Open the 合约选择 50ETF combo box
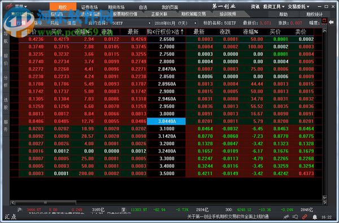 click(132, 23)
